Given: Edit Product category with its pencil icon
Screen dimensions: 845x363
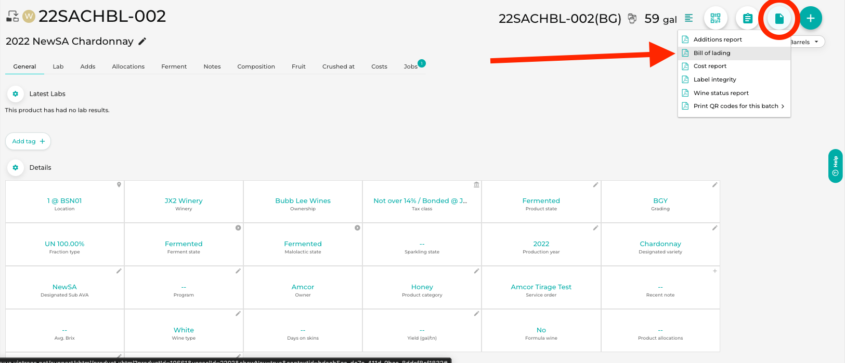Looking at the screenshot, I should (476, 271).
